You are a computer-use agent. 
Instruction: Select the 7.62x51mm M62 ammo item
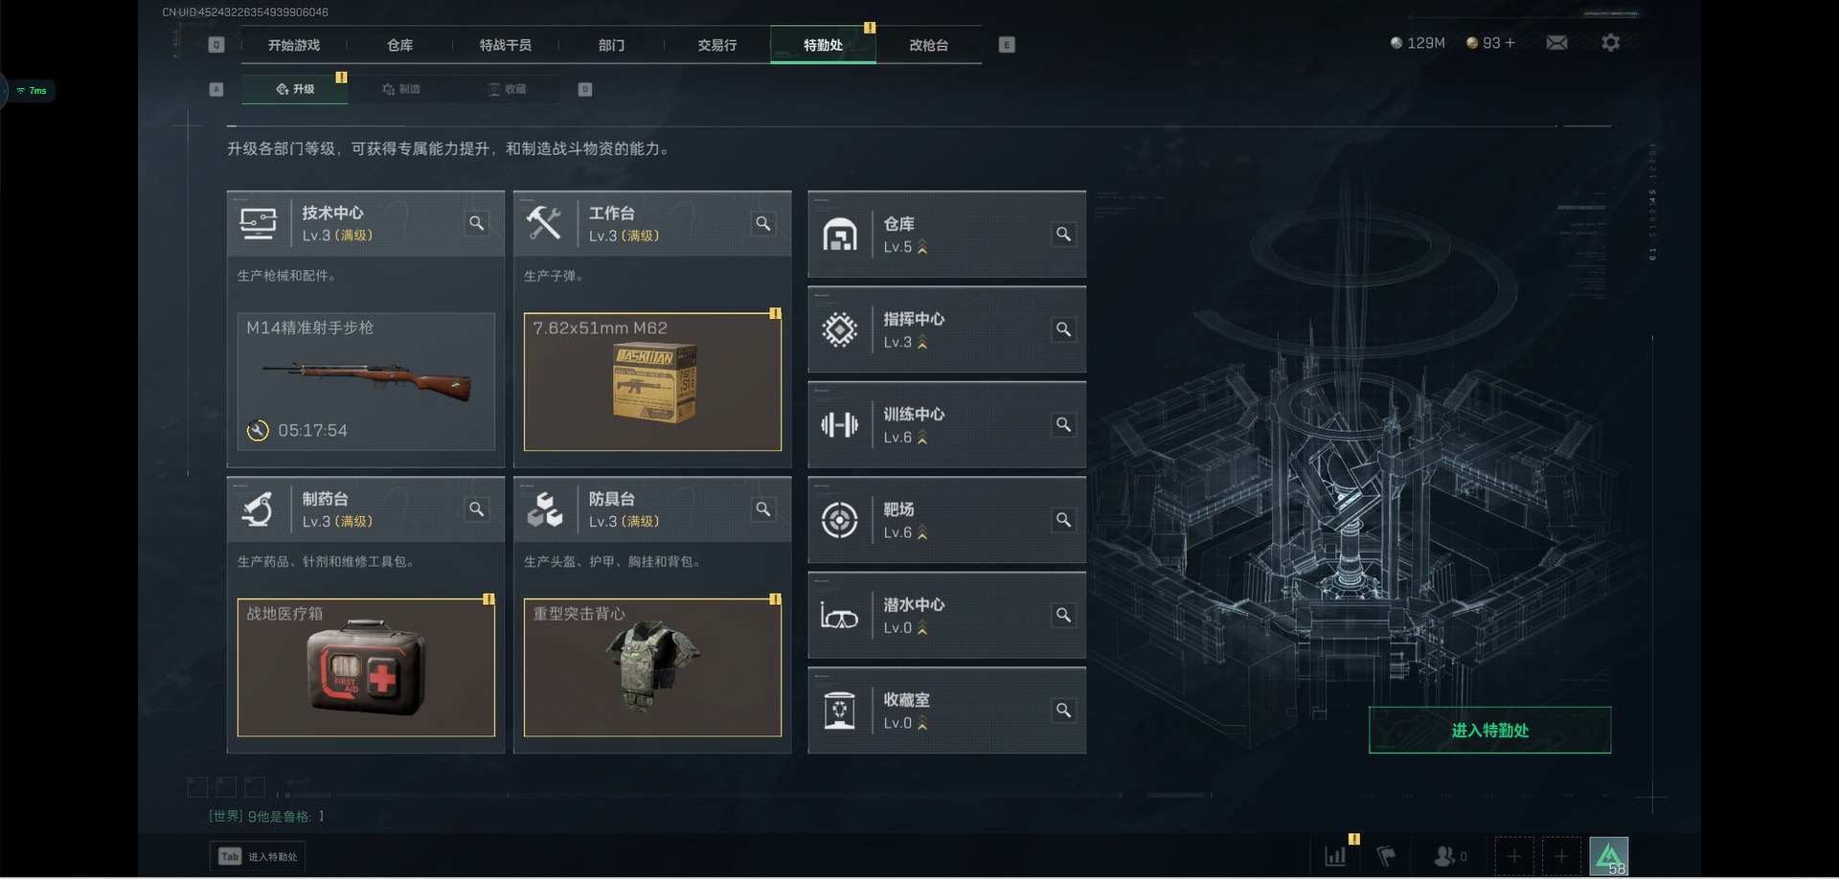click(652, 382)
